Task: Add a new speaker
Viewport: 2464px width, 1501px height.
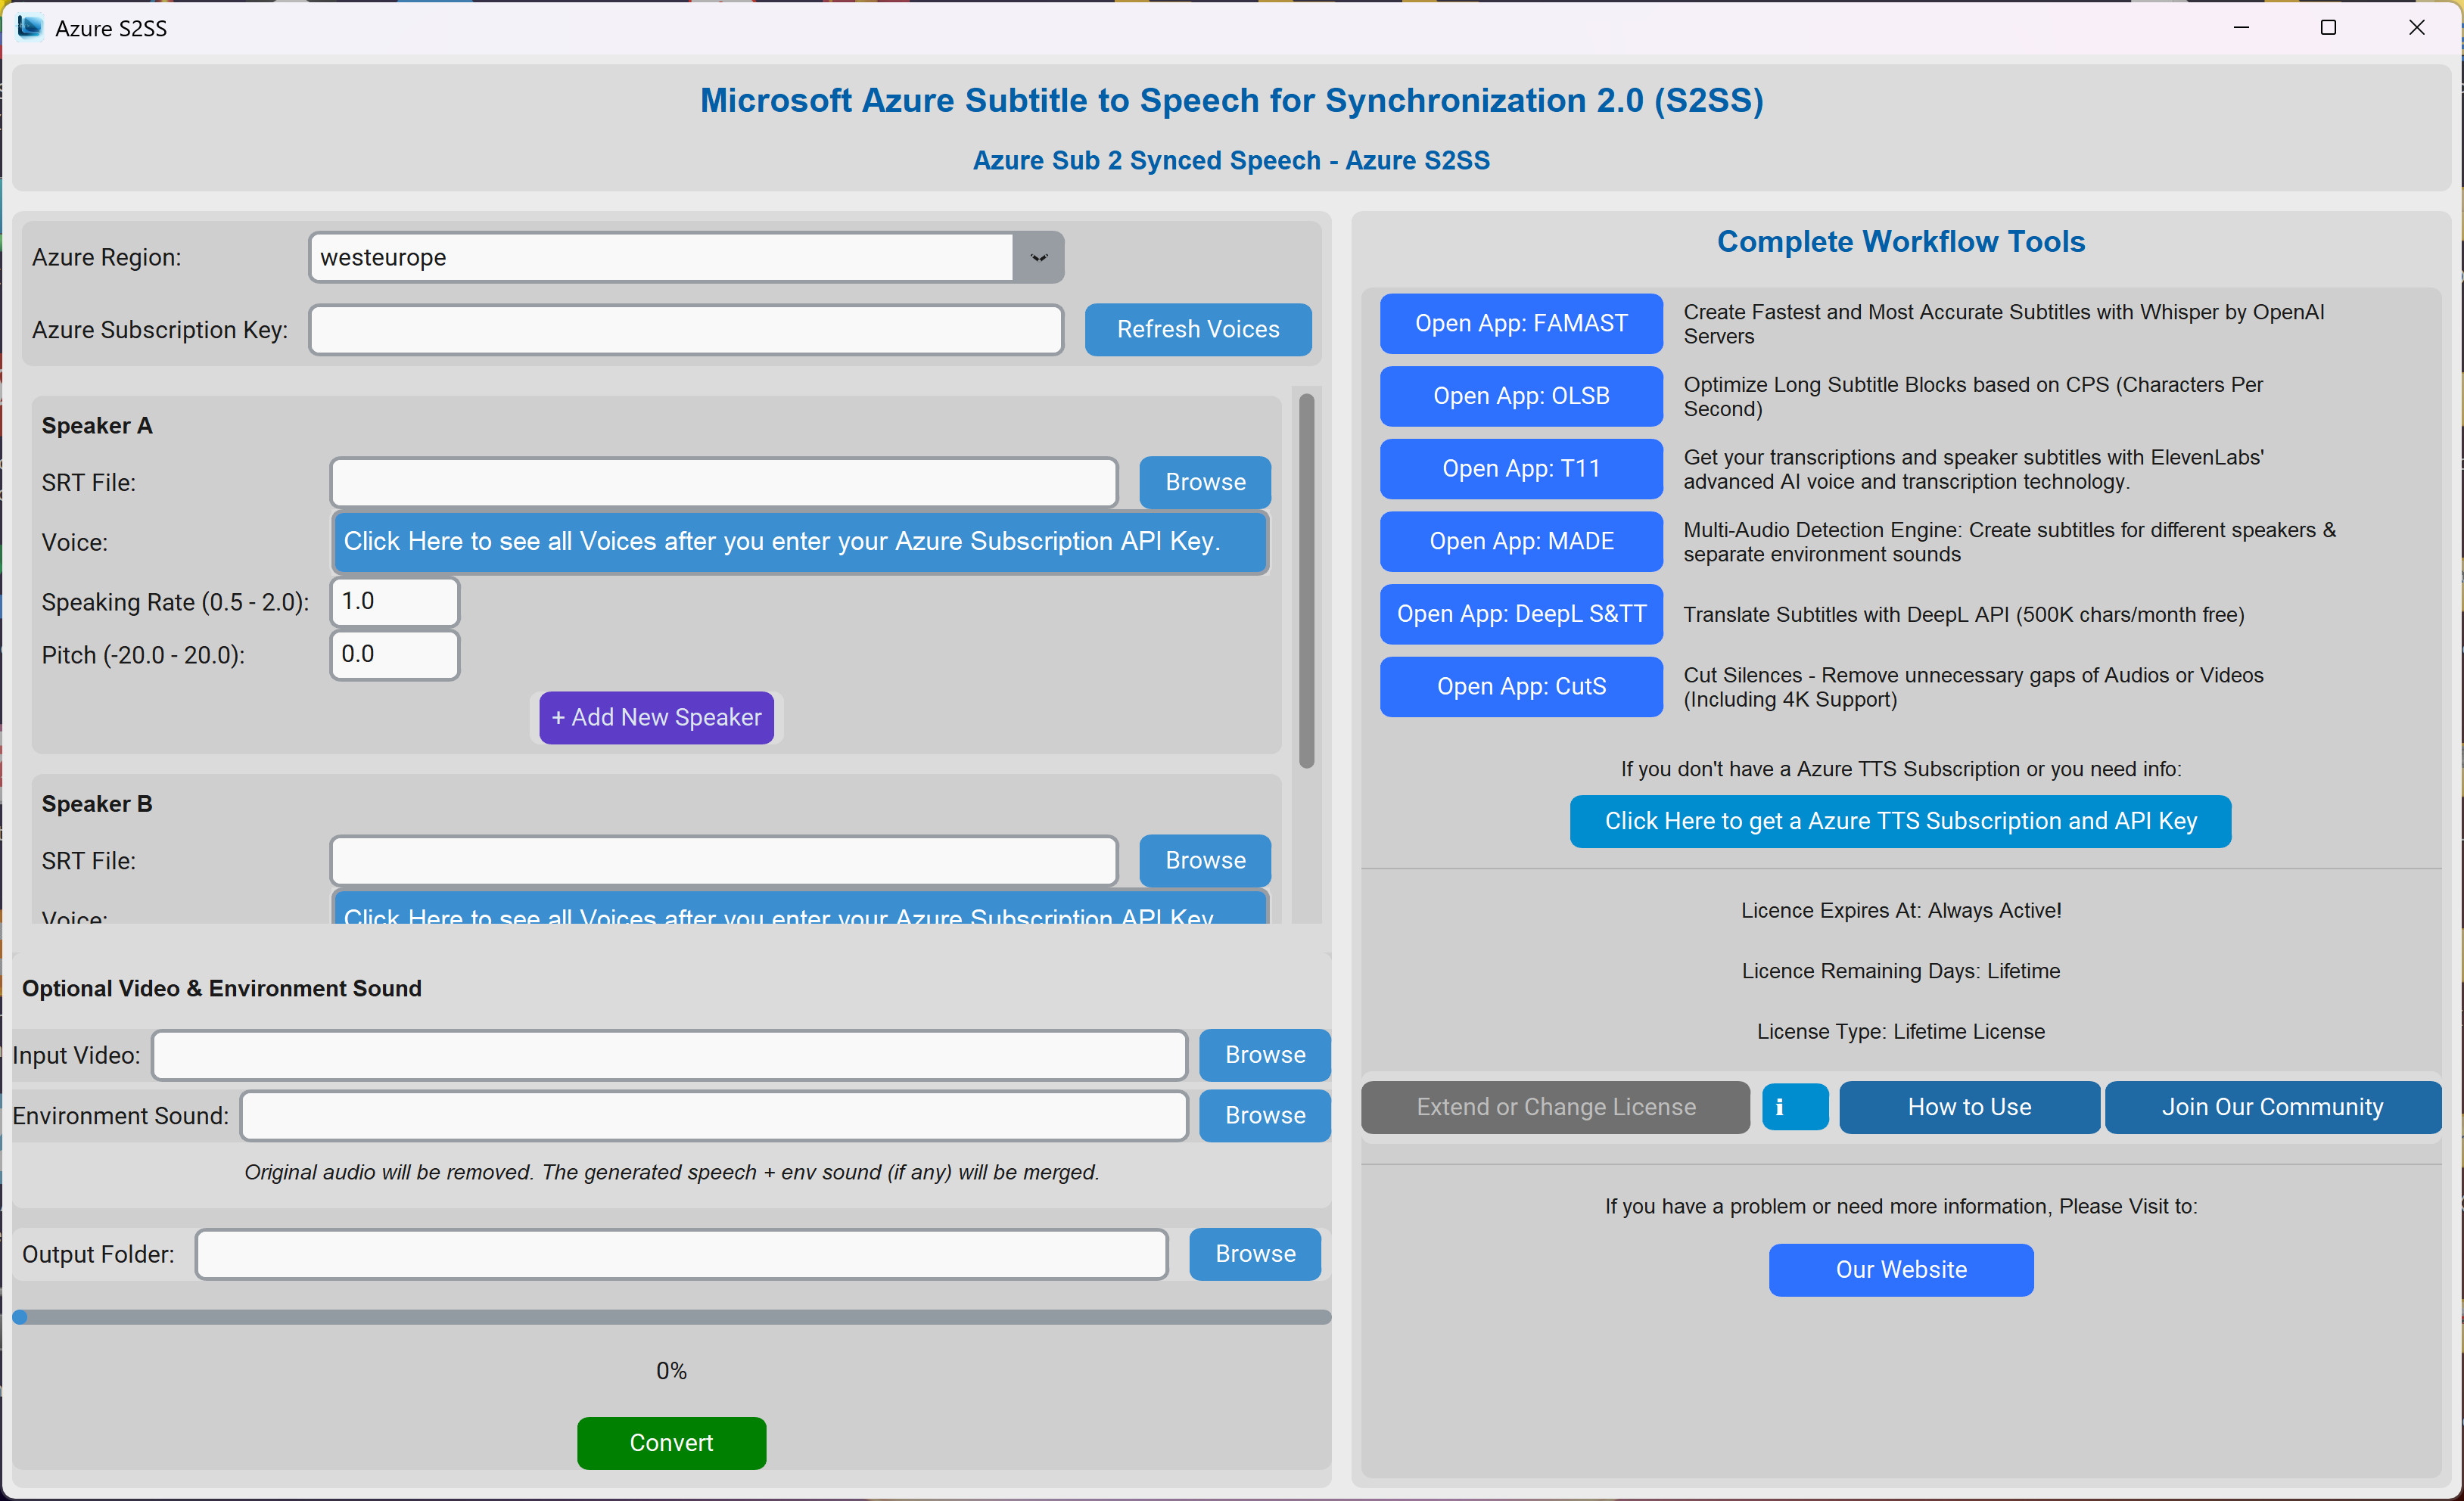Action: [656, 718]
